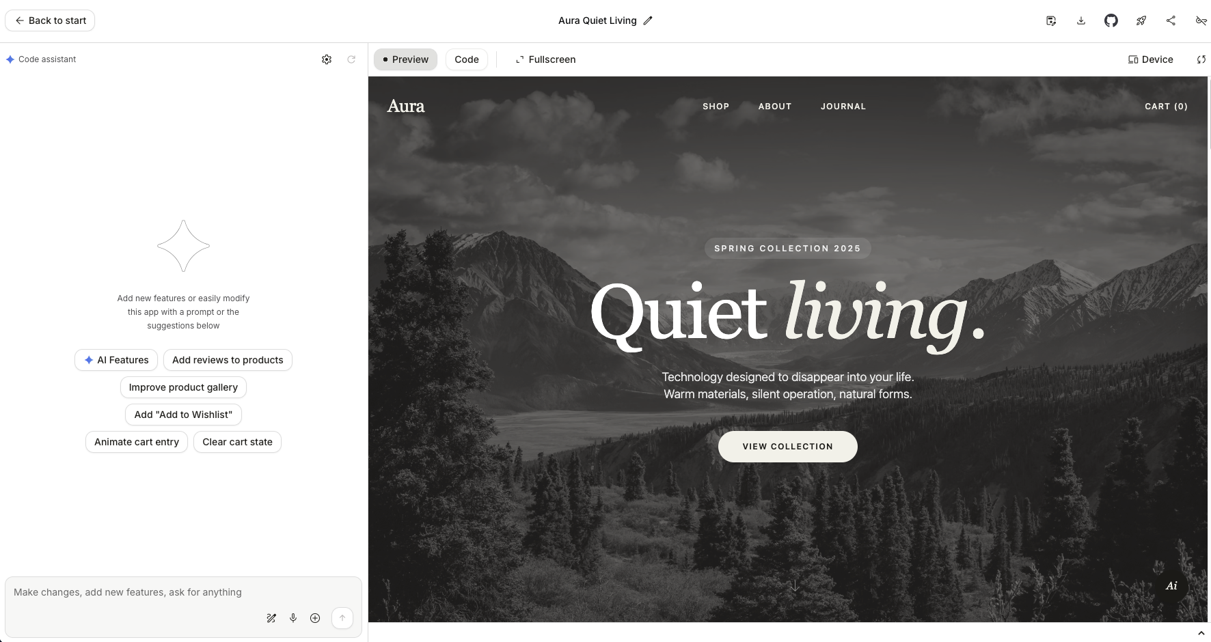Click the magic wand annotate icon in prompt box
Viewport: 1211px width, 642px height.
(271, 618)
